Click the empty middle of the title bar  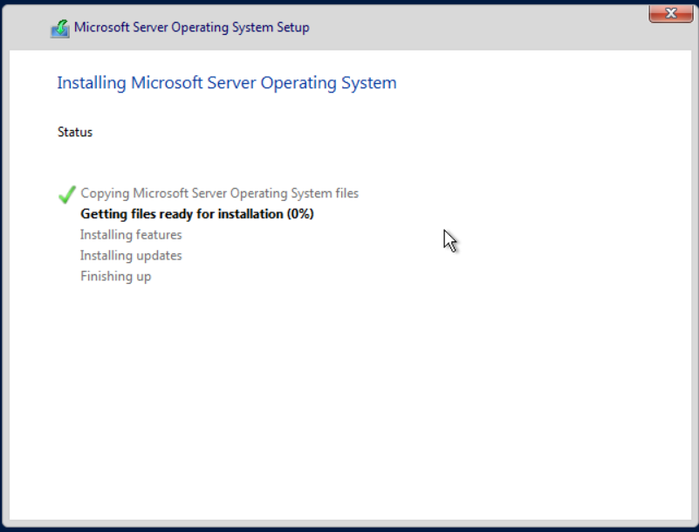[x=480, y=27]
